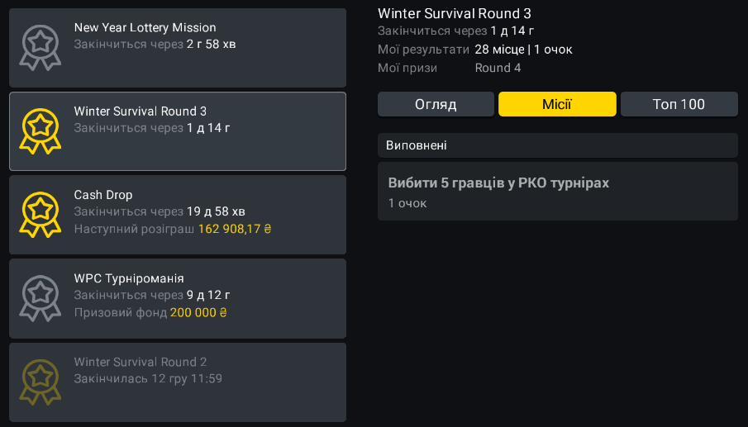
Task: Click the New Year Lottery Mission ribbon icon
Action: pyautogui.click(x=40, y=46)
